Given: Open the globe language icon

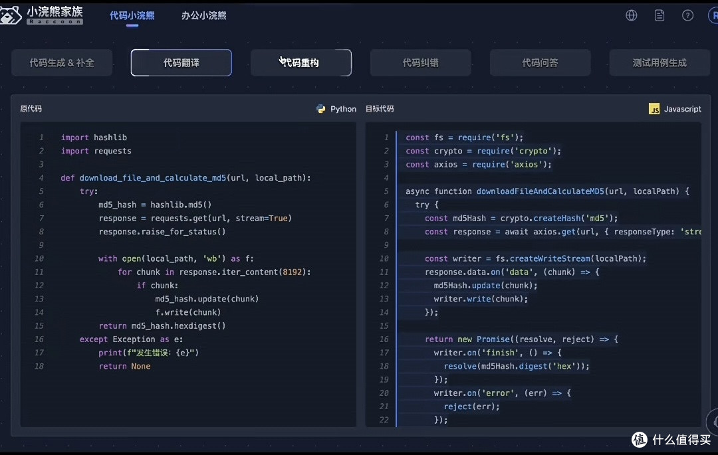Looking at the screenshot, I should [632, 15].
